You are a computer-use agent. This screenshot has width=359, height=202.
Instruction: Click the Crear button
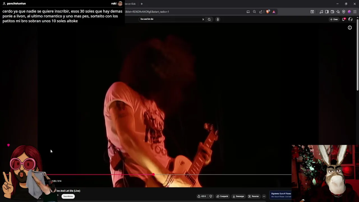tap(334, 19)
